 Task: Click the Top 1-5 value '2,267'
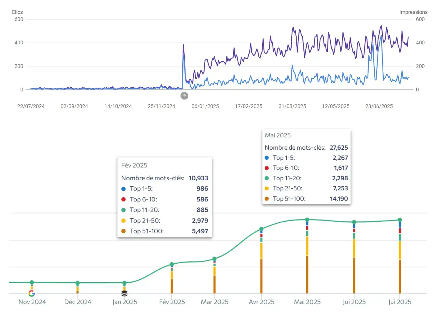click(x=340, y=158)
